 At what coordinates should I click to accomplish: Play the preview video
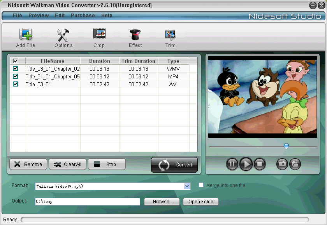[246, 164]
